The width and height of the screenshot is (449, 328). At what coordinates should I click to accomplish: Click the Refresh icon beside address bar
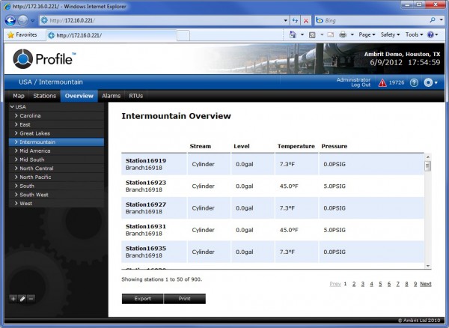(295, 20)
